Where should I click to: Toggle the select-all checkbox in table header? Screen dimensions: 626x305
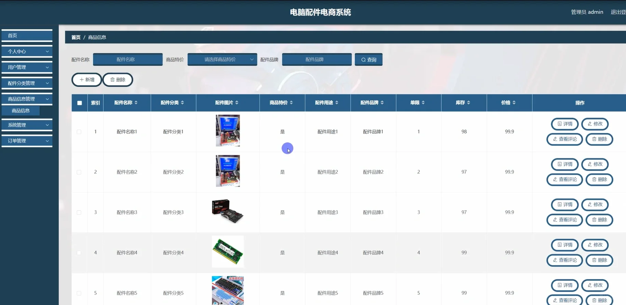tap(80, 103)
